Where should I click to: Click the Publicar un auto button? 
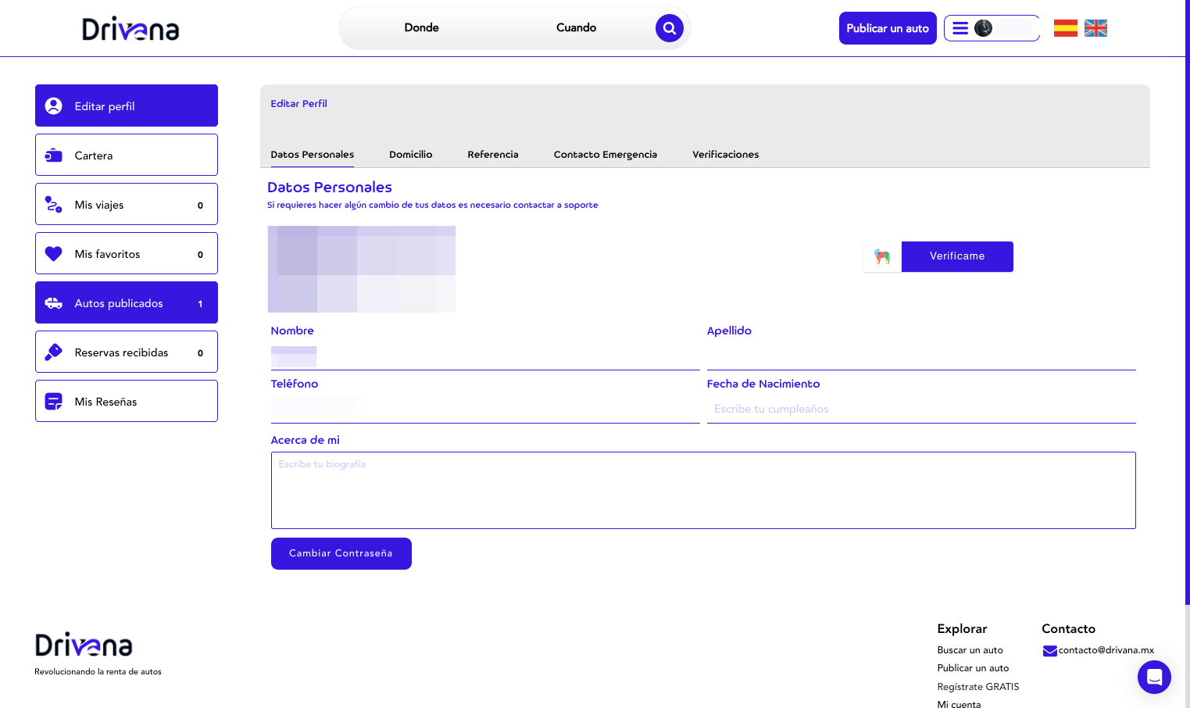point(888,28)
